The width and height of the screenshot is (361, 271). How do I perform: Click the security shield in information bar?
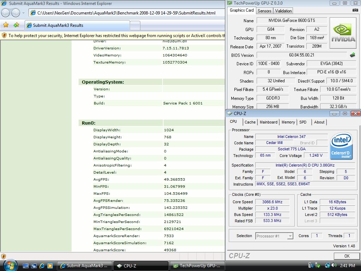click(x=4, y=36)
